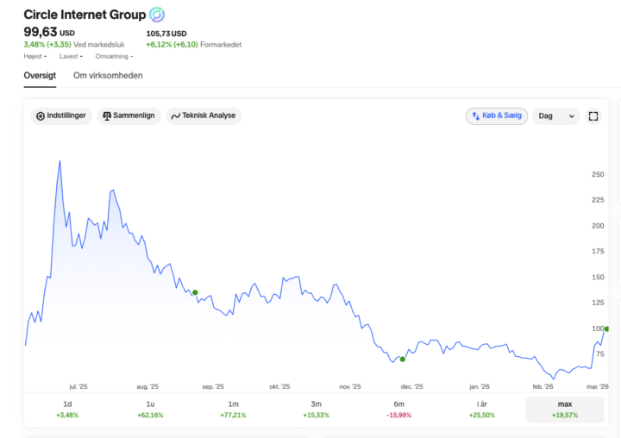
Task: Click the 'Ved markedsluk' label
Action: [99, 44]
